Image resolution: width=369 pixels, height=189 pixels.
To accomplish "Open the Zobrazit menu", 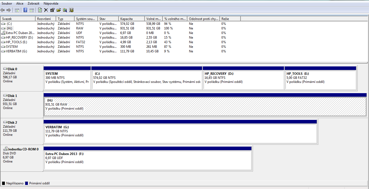I will coord(33,4).
